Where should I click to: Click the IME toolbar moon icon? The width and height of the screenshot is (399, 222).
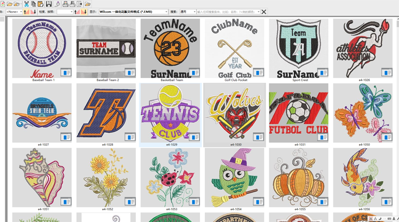[380, 219]
